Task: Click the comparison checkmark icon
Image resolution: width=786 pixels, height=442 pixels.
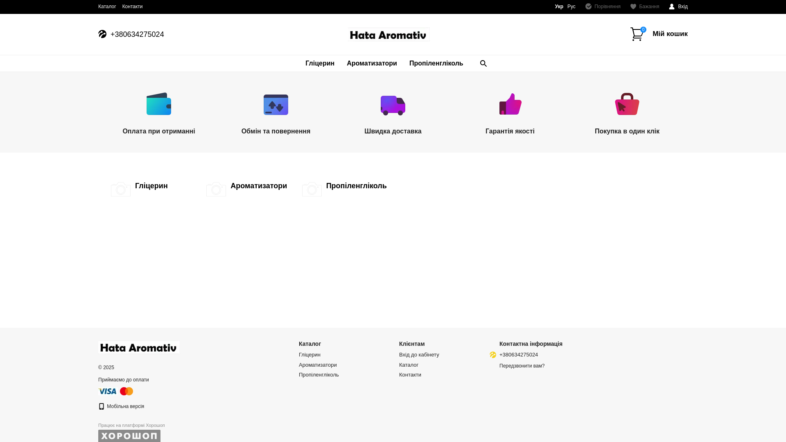Action: 588,7
